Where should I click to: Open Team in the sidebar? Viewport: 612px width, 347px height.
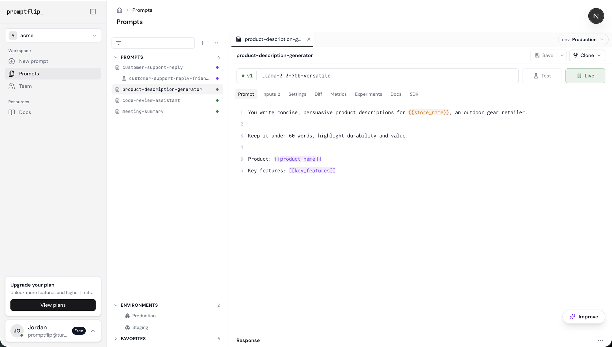(53, 86)
